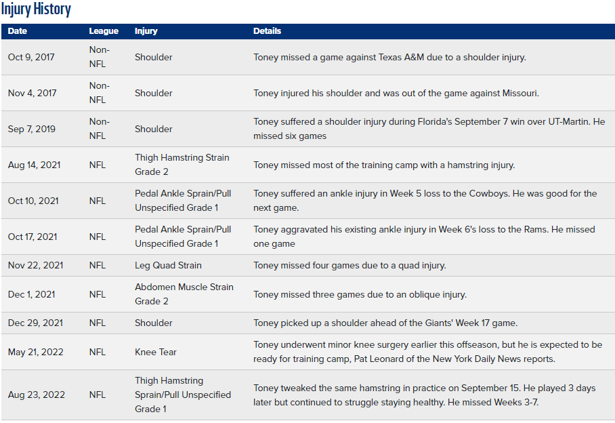Click the Date column header

(x=17, y=31)
